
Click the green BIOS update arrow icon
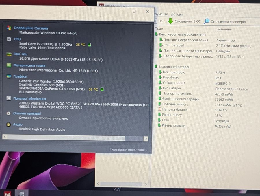[170, 21]
